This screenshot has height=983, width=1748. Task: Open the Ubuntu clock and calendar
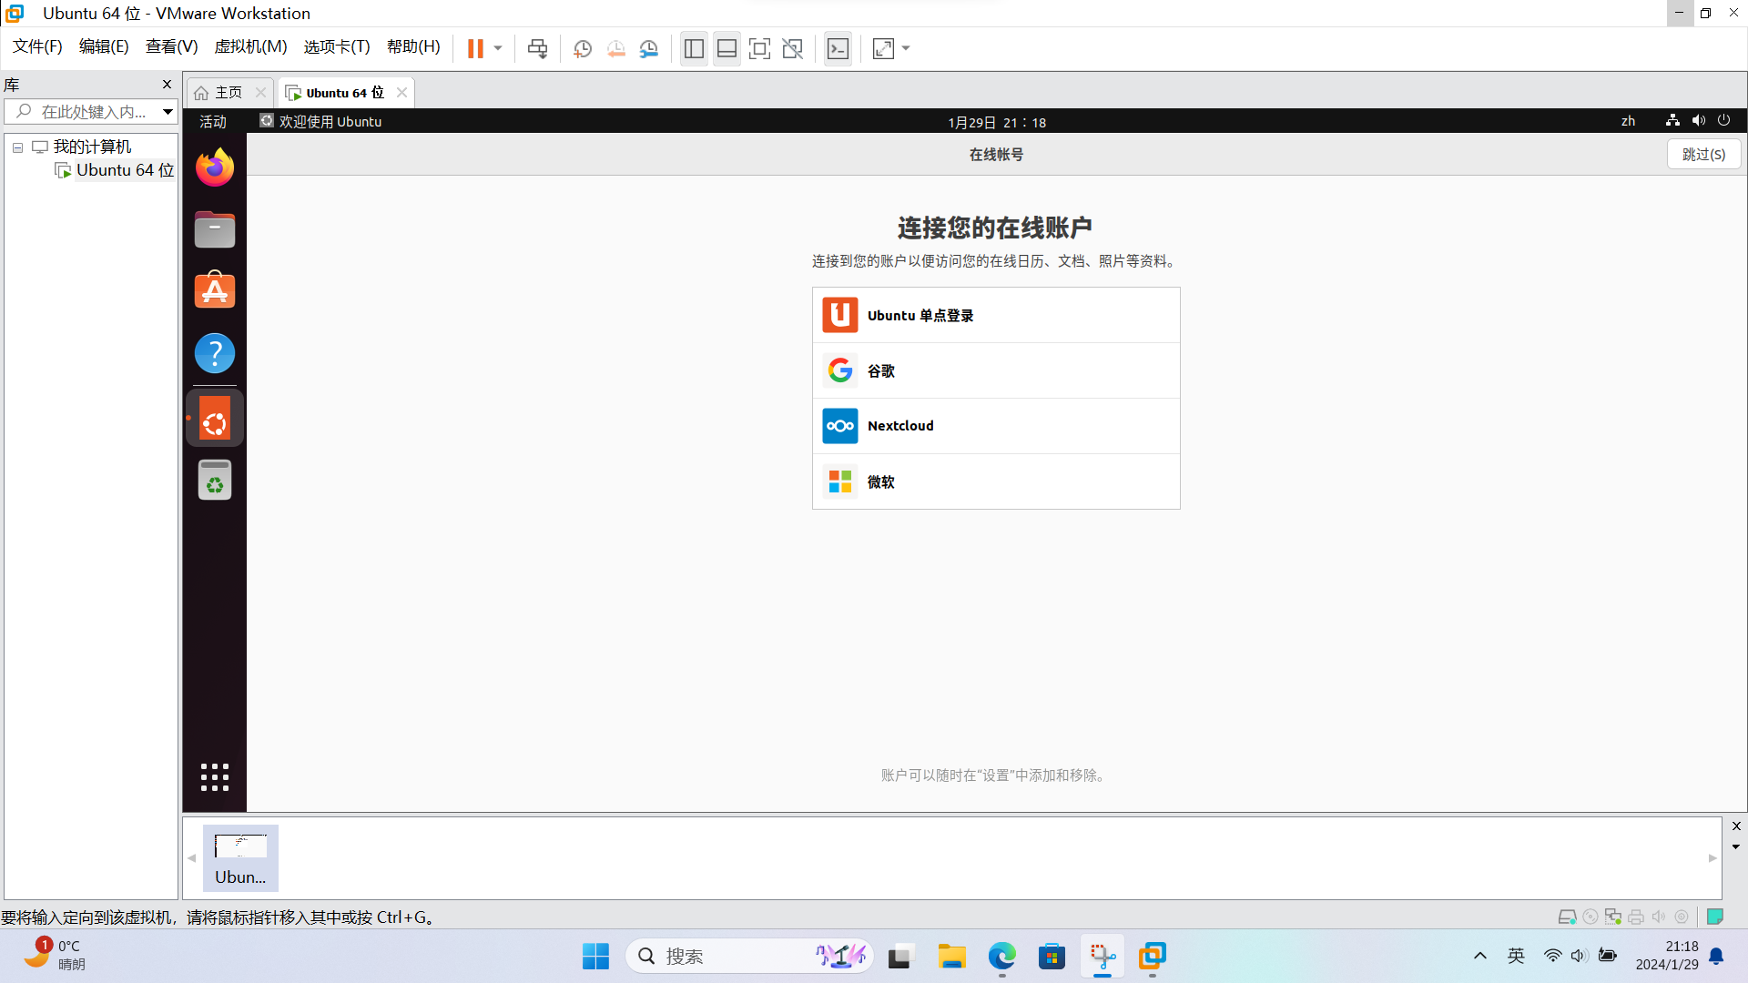(x=997, y=122)
